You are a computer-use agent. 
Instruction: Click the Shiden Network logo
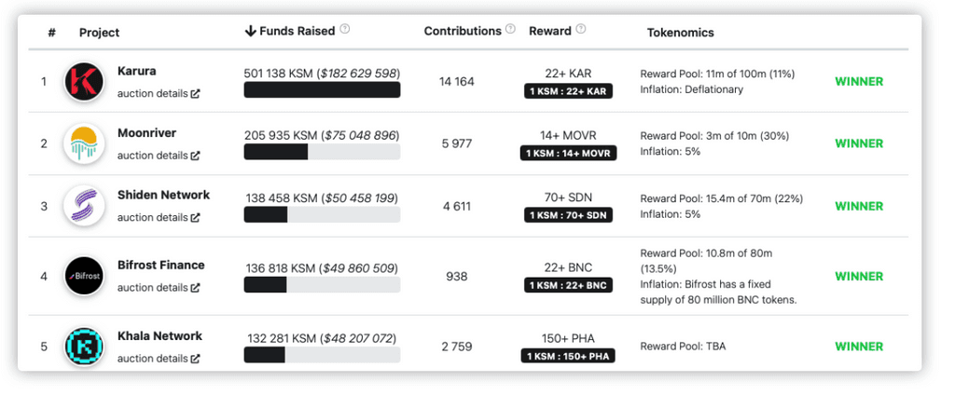84,206
